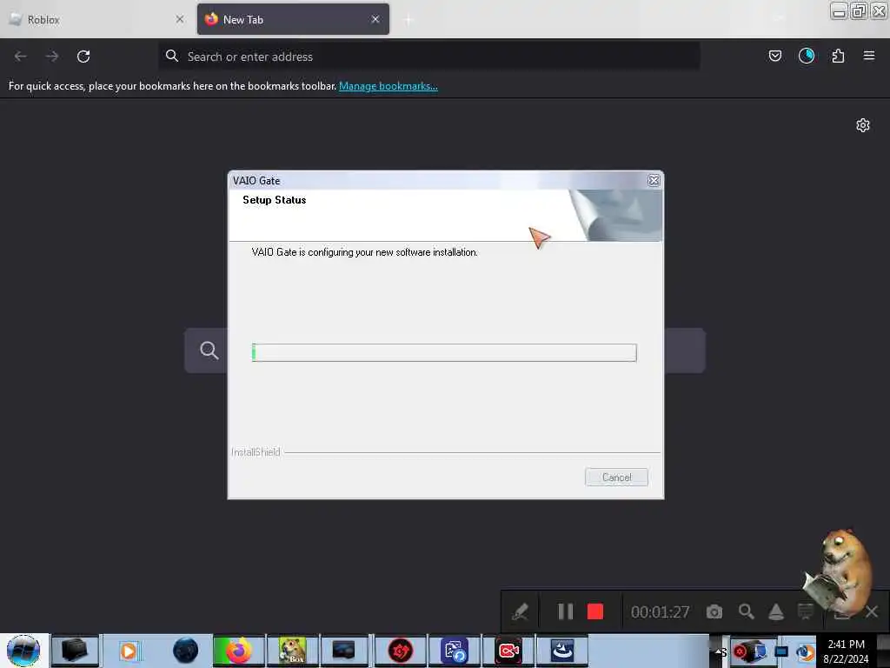The image size is (890, 668).
Task: Click the hamster reading book desktop mascot
Action: (x=838, y=573)
